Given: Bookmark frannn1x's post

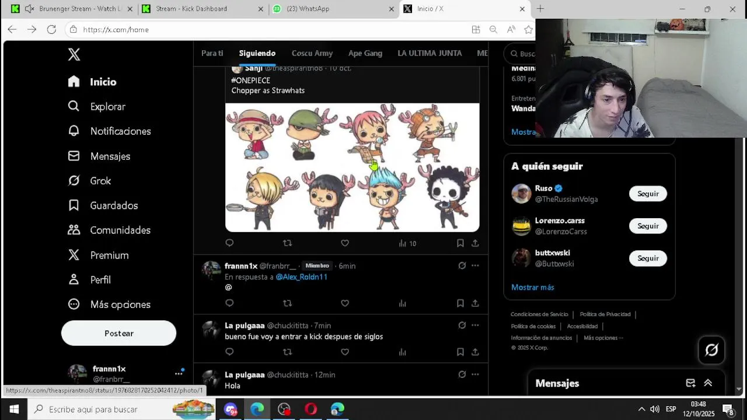Looking at the screenshot, I should coord(460,303).
